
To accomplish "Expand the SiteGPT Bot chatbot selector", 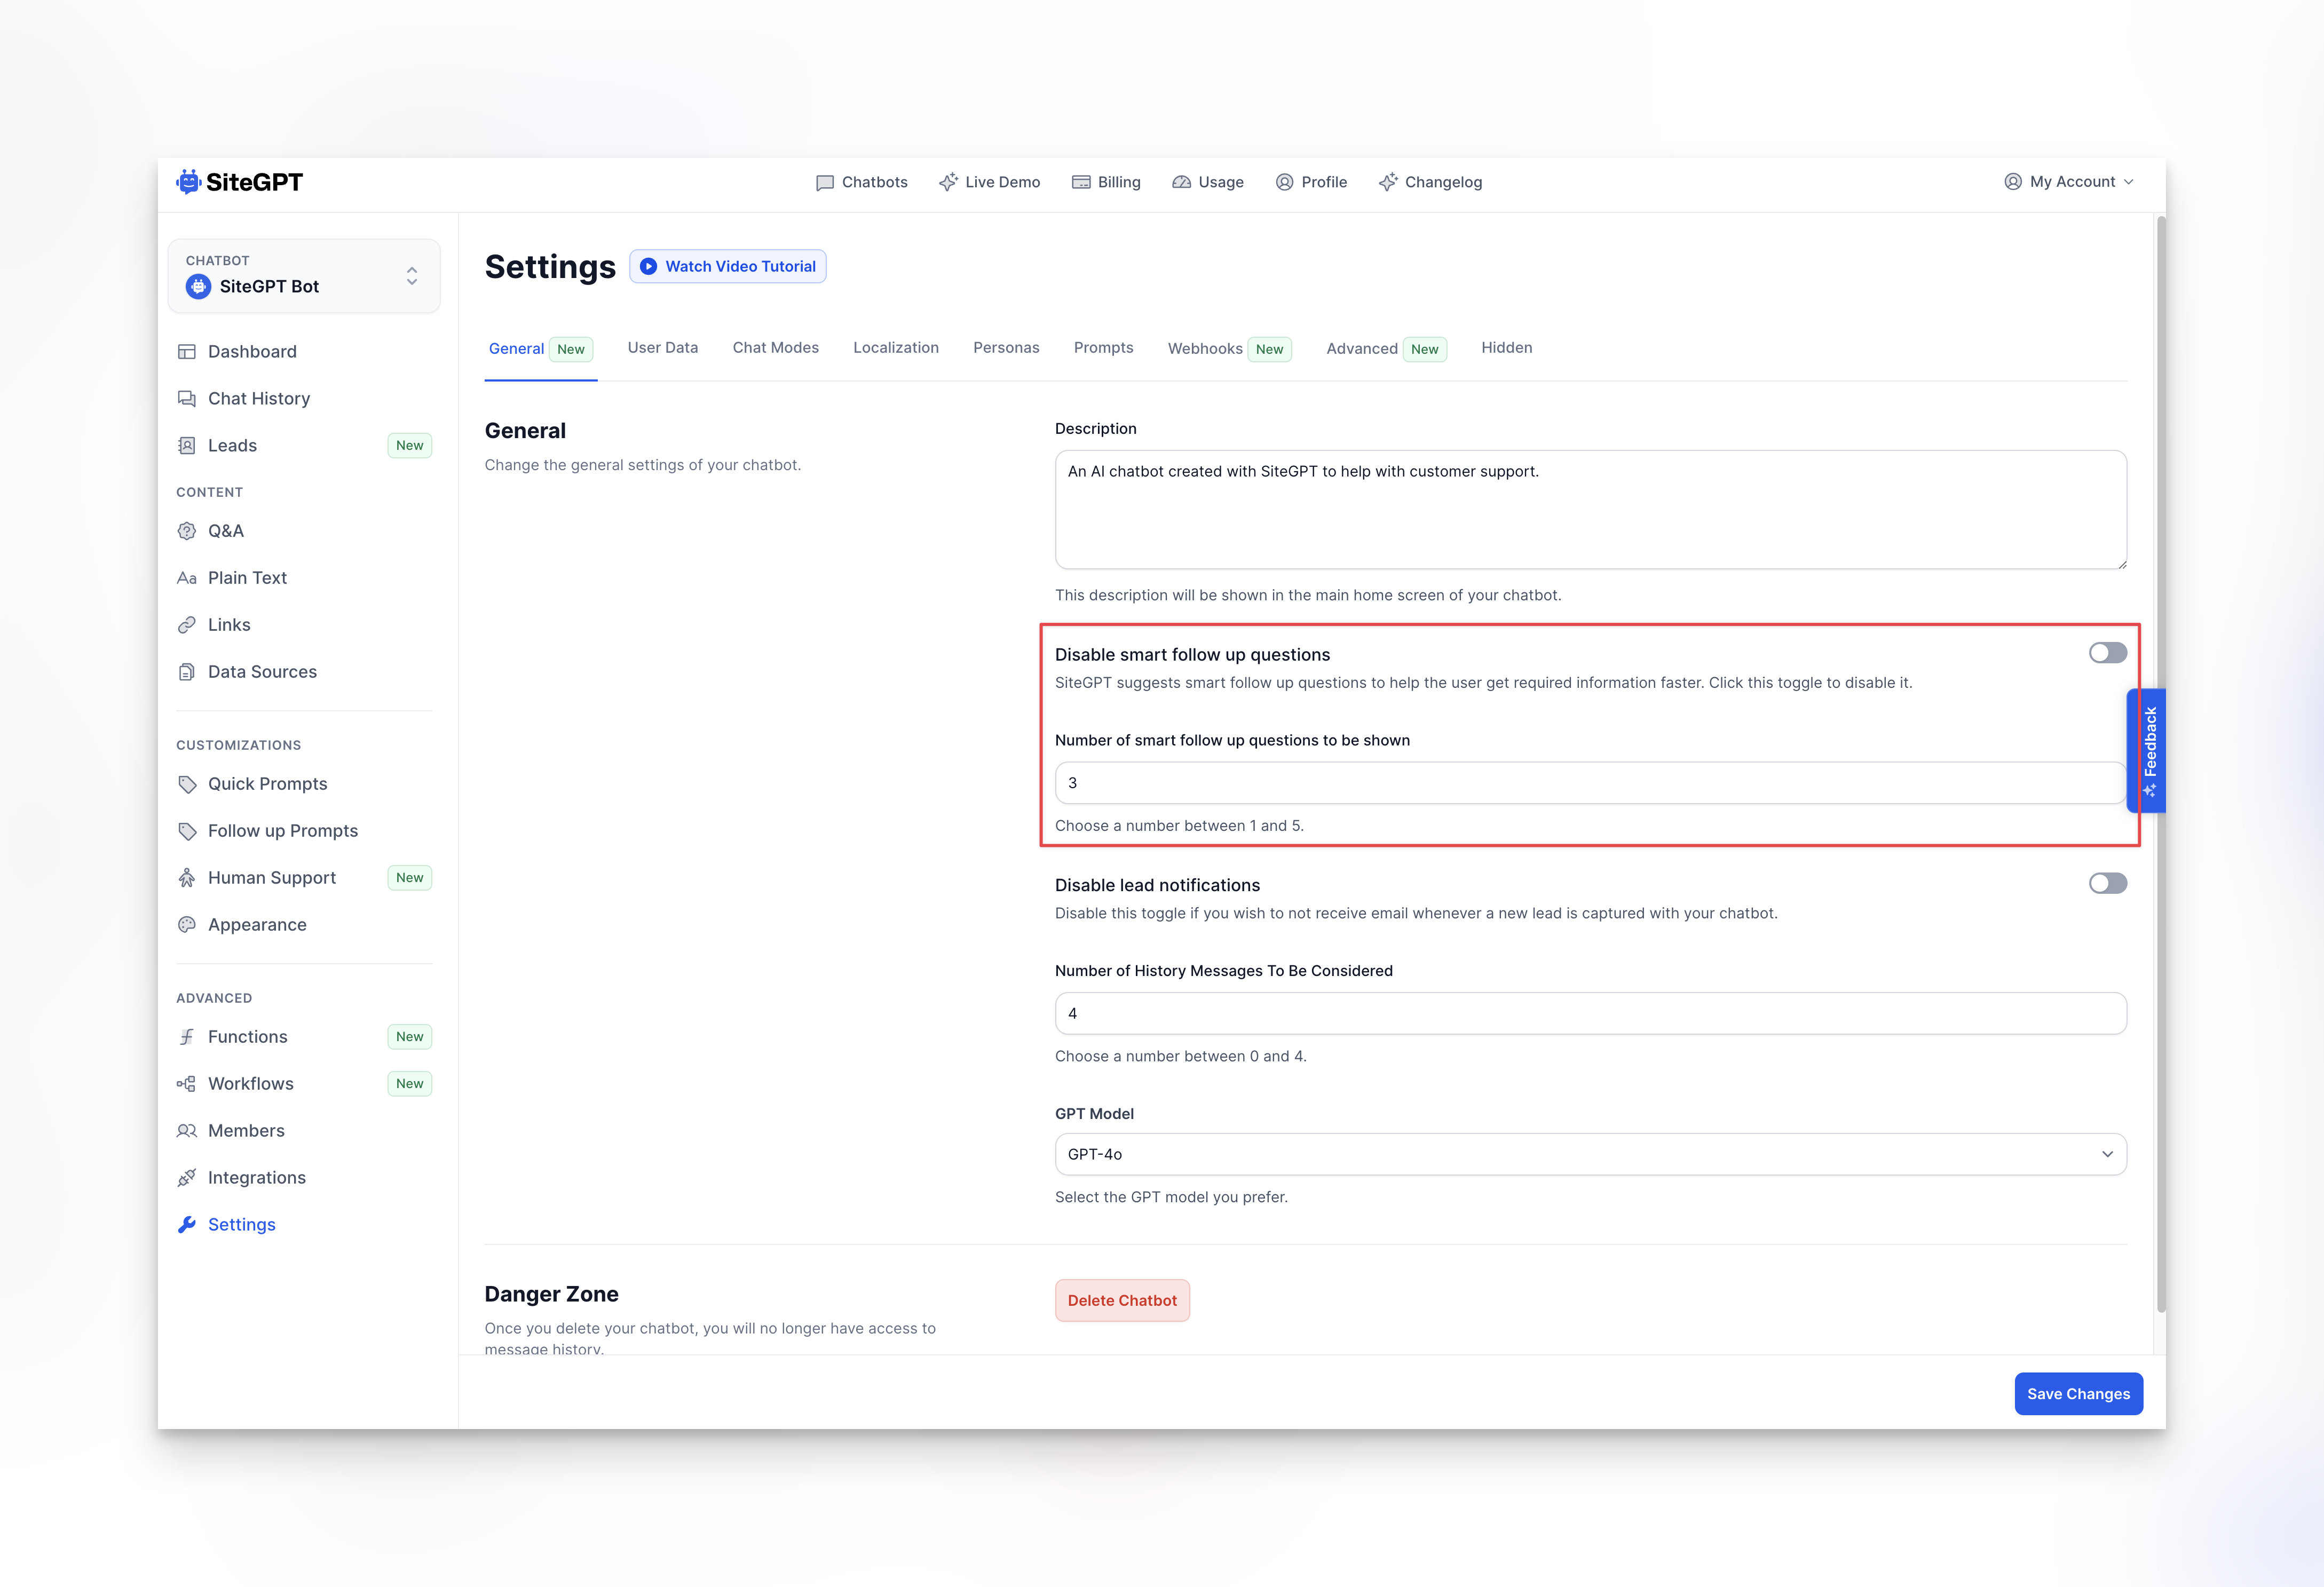I will (x=304, y=276).
